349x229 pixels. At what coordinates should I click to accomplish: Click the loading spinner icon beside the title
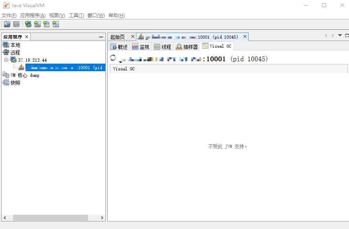point(113,58)
